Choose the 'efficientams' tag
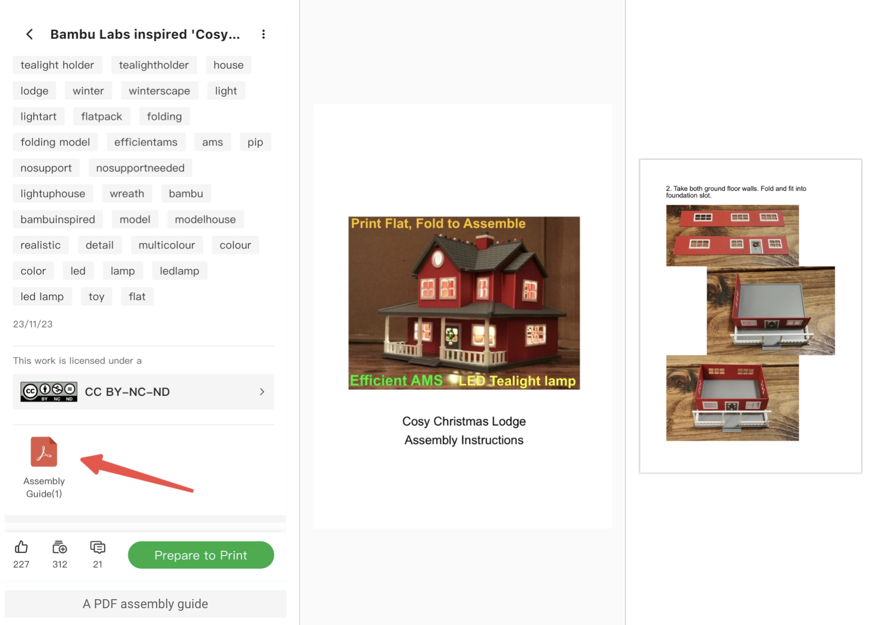The image size is (875, 625). (x=146, y=142)
